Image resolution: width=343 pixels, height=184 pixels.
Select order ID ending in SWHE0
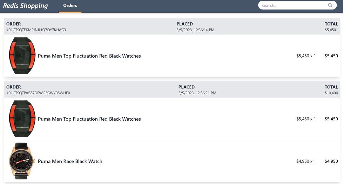click(x=38, y=93)
